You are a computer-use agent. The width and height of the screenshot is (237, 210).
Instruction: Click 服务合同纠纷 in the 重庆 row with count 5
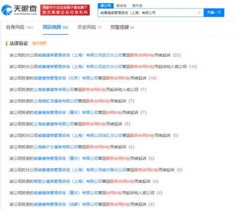point(118,158)
